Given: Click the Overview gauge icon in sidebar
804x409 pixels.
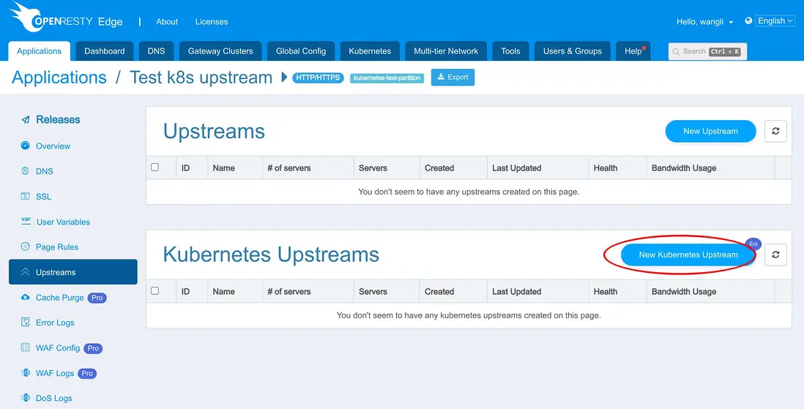Looking at the screenshot, I should 25,146.
